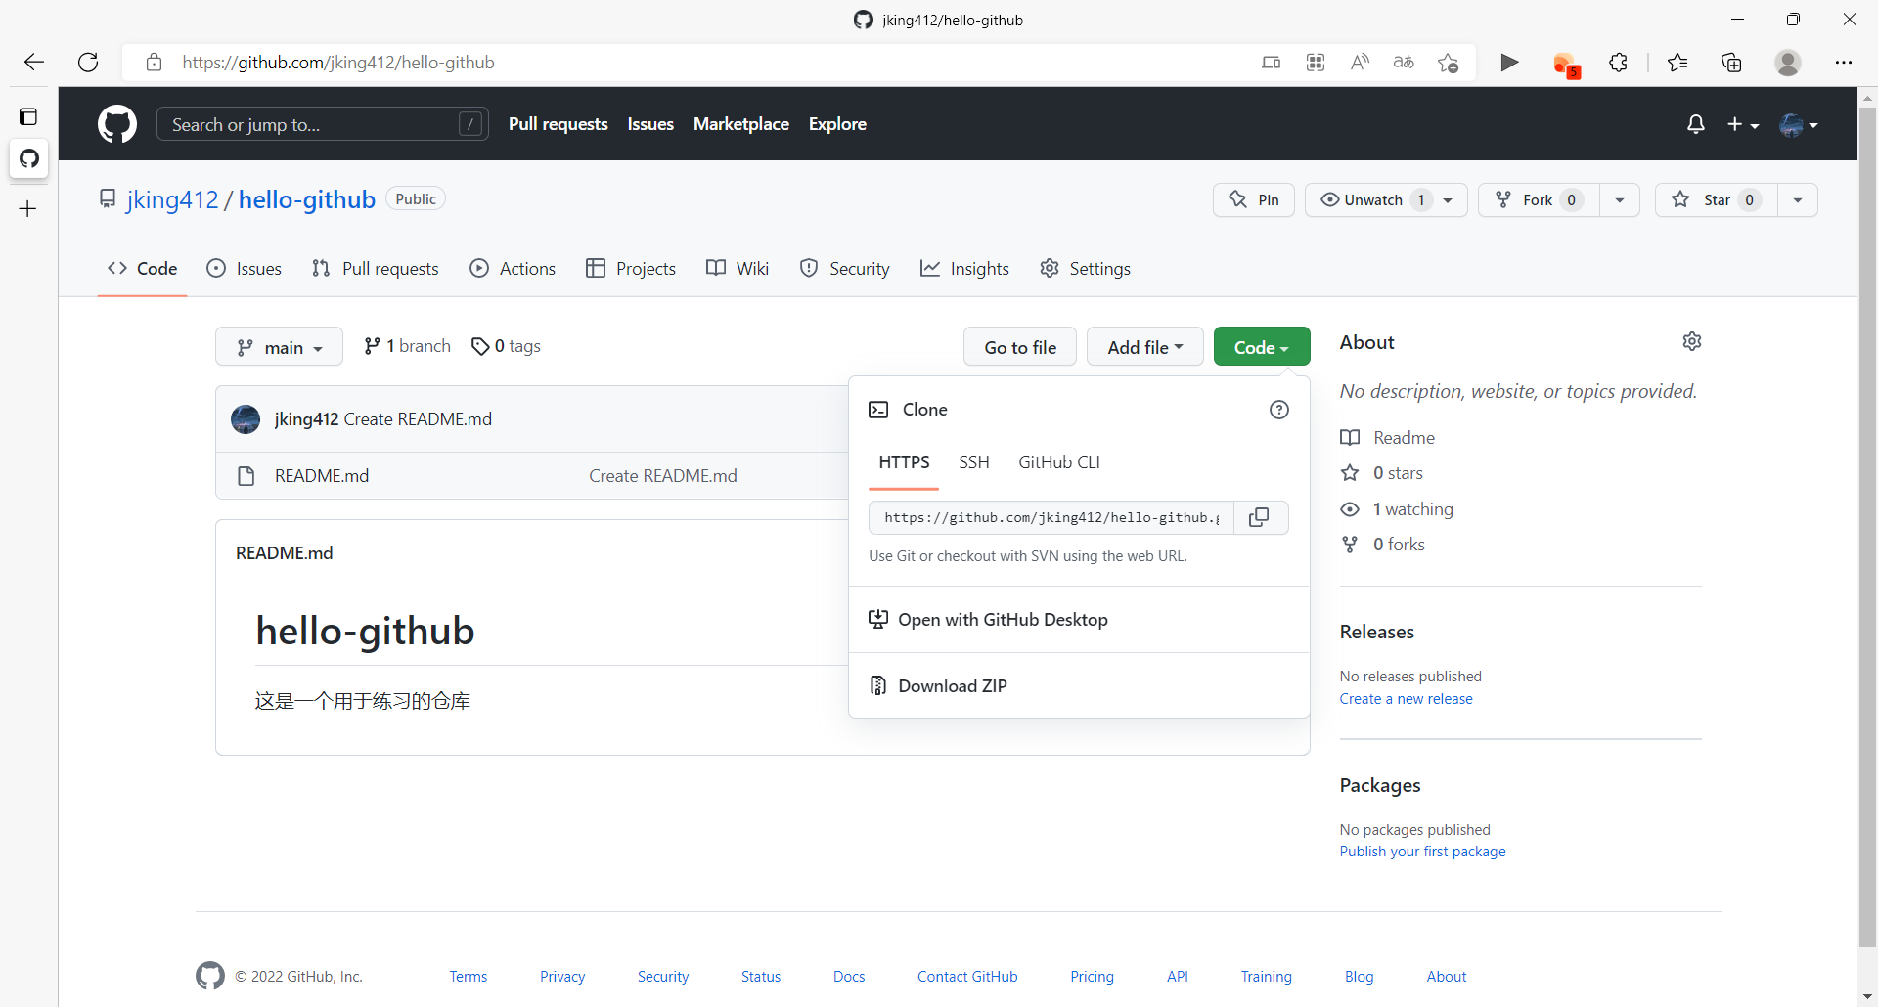Click the browser profile avatar

1788,63
